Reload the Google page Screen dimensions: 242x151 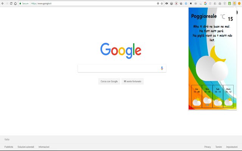tap(11, 3)
